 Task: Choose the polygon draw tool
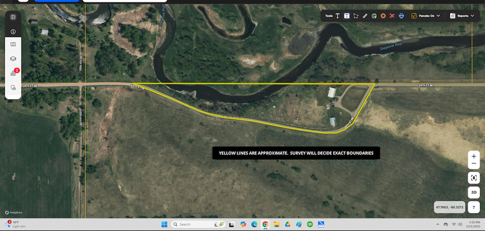tap(356, 16)
